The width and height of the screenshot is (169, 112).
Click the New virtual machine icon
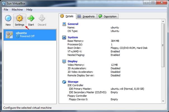[8, 18]
